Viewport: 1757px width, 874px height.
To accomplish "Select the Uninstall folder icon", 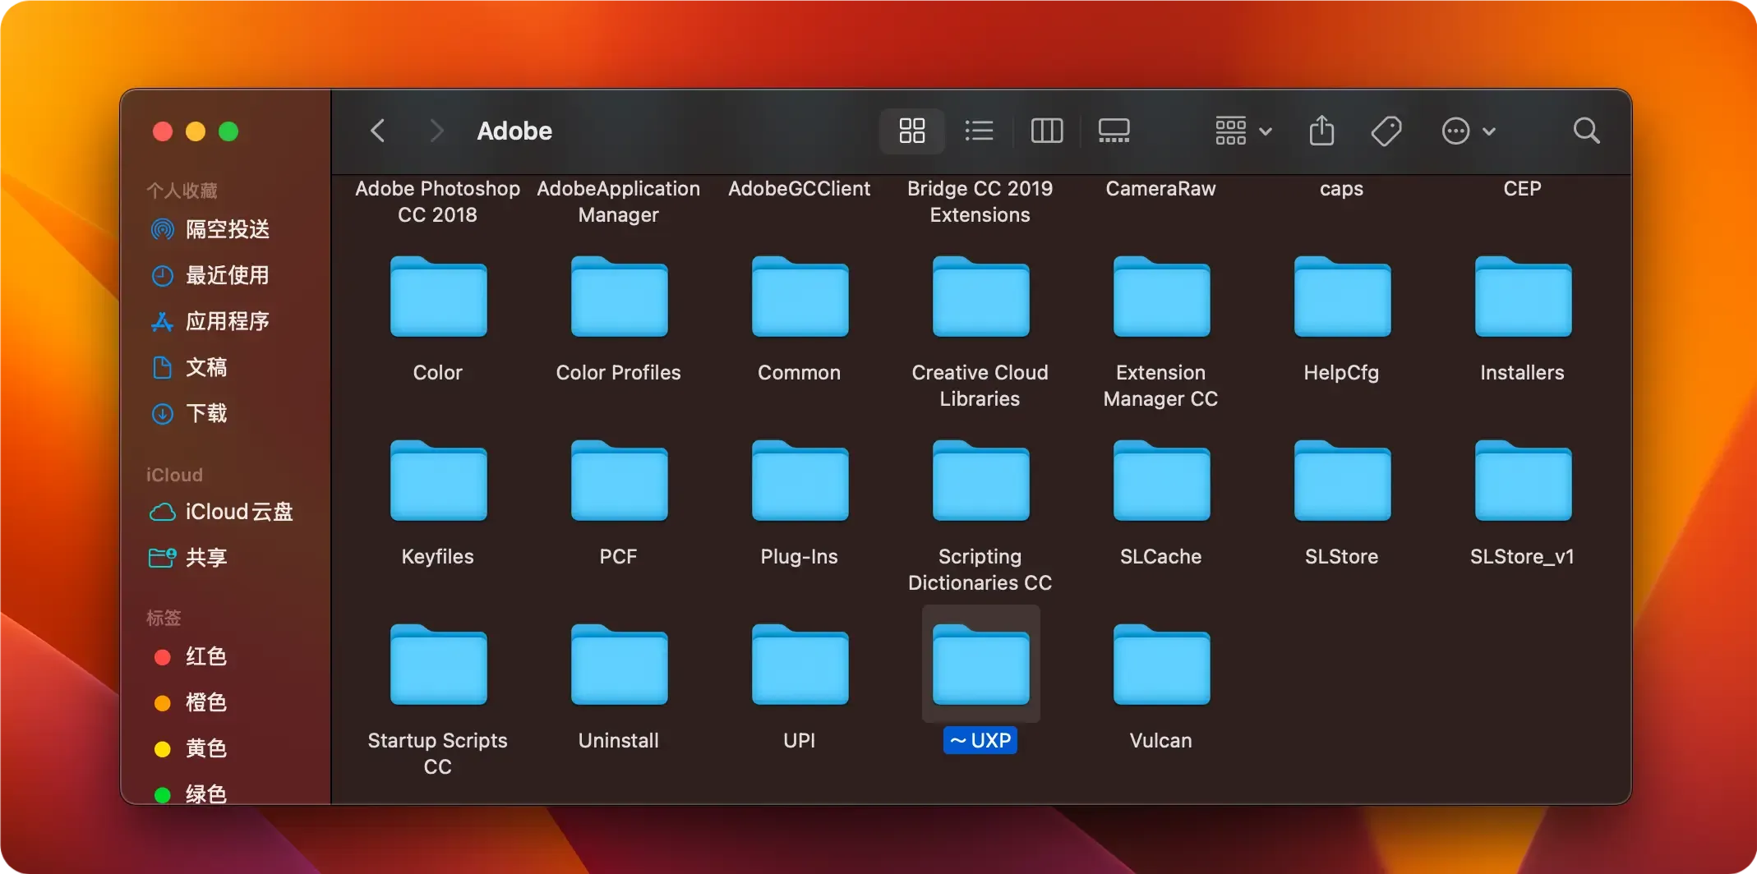I will (619, 665).
